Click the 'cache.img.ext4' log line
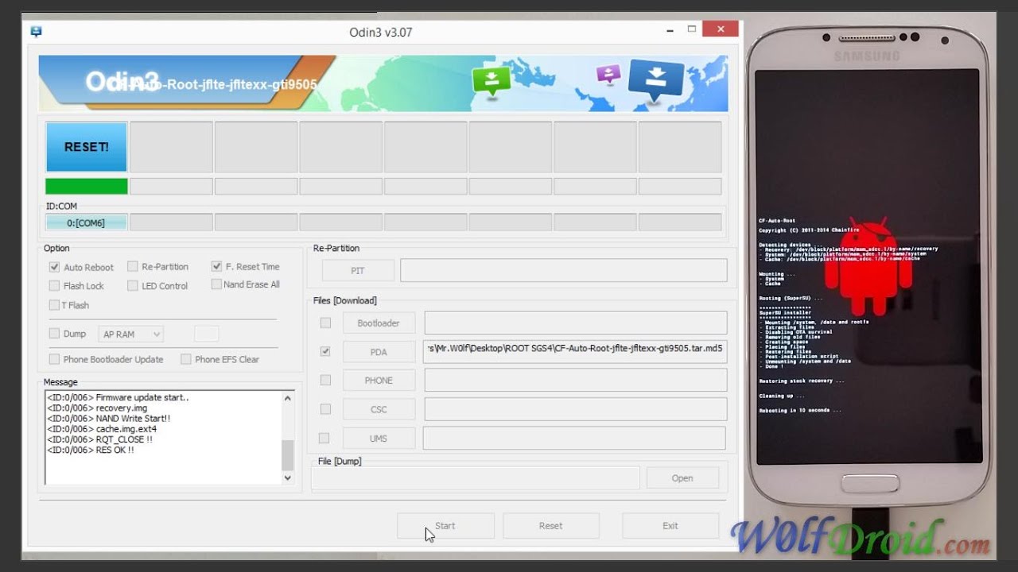Screen dimensions: 1018x572 click(101, 429)
